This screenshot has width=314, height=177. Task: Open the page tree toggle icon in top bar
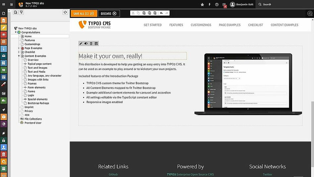[11, 4]
